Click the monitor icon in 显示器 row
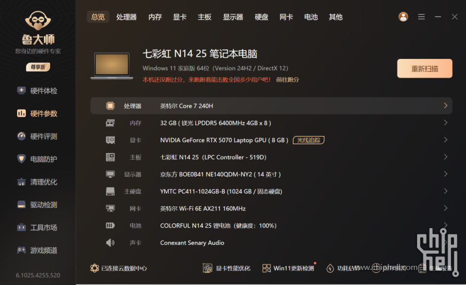Viewport: 466px width, 285px height. pos(110,174)
